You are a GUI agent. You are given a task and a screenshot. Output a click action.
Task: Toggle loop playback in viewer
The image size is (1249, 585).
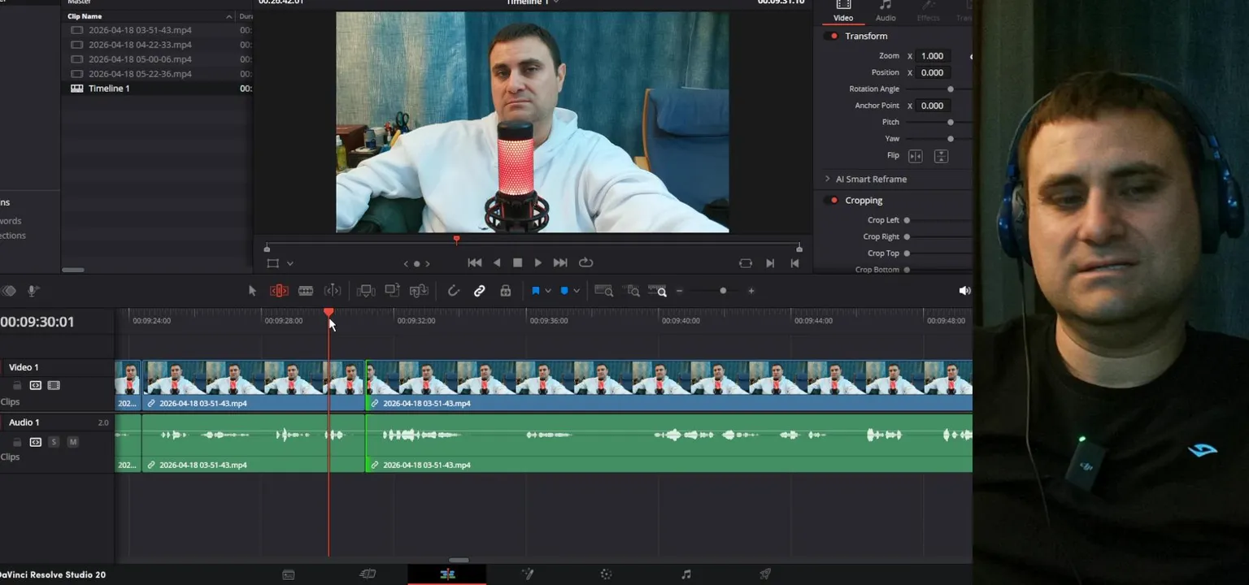pyautogui.click(x=585, y=262)
